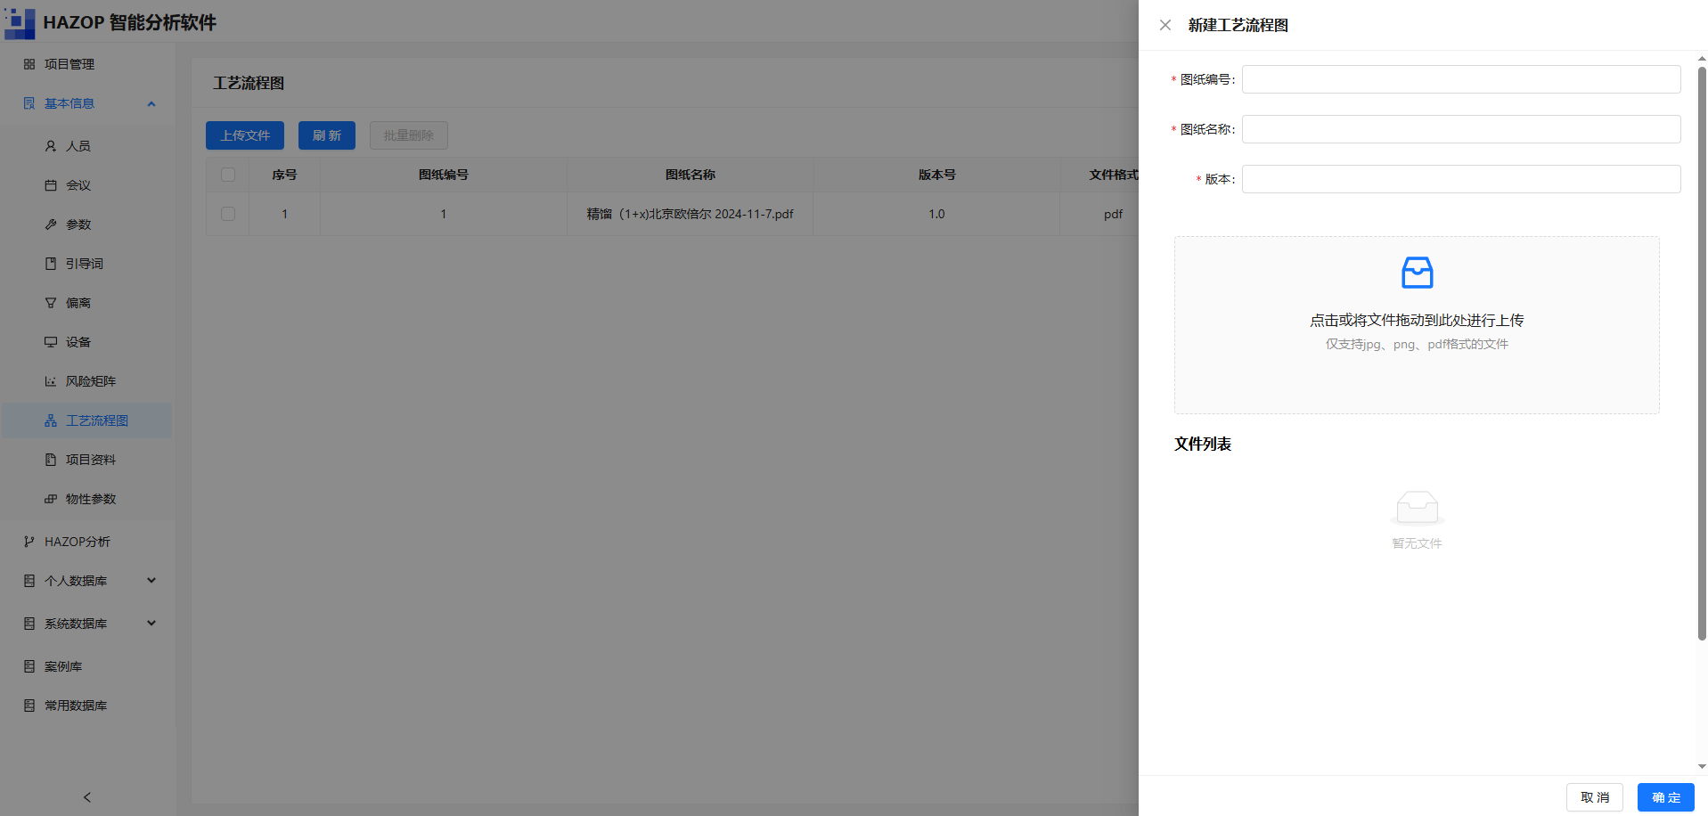Collapse the 基本信息 menu section
This screenshot has width=1708, height=816.
click(151, 103)
